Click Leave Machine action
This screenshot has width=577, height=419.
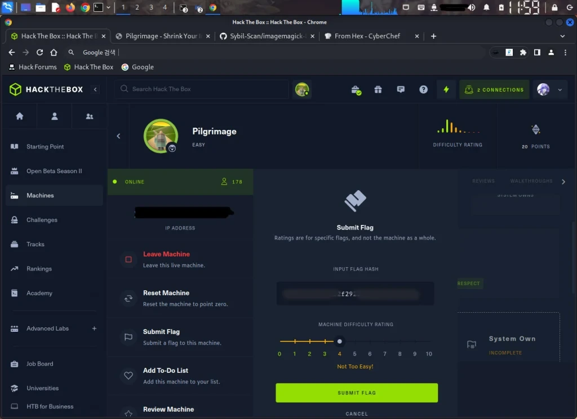tap(180, 259)
